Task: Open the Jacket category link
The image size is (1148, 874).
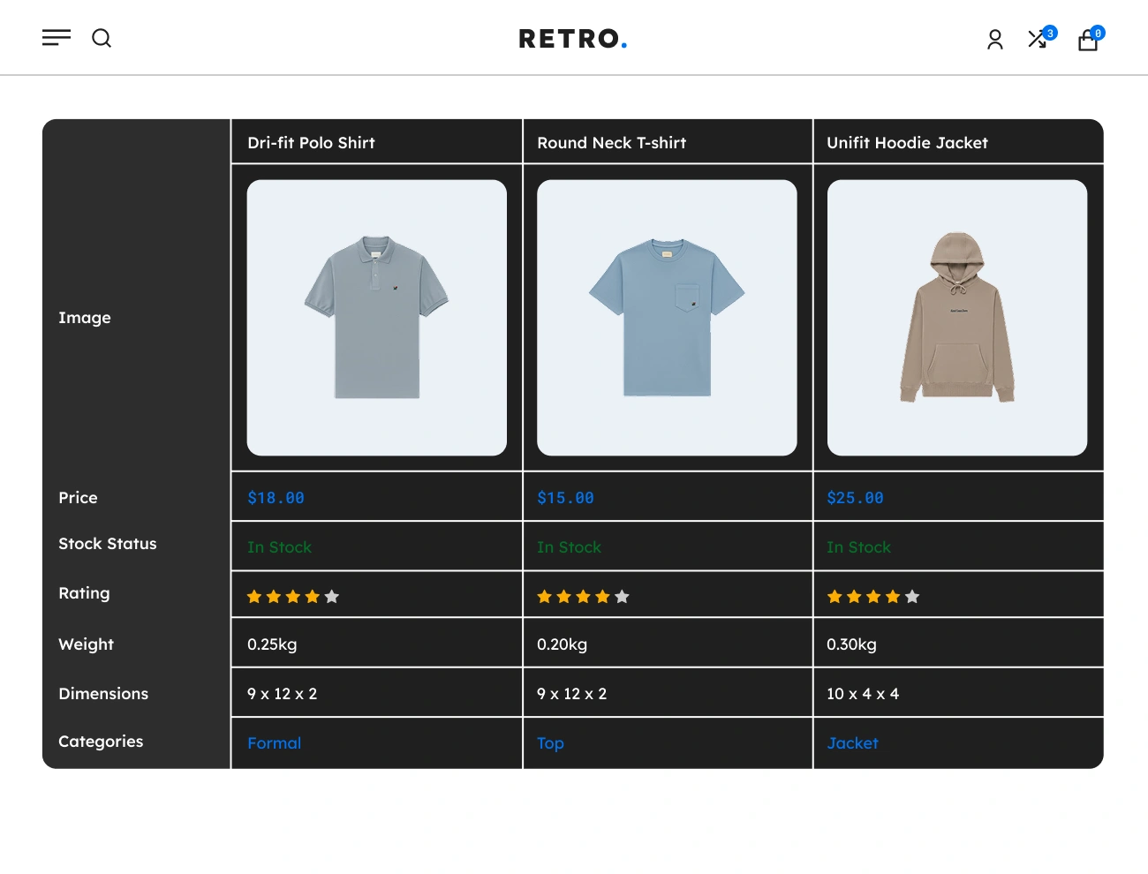Action: pos(852,743)
